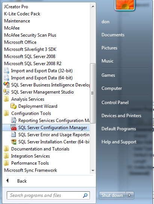Open the Pictures library
The height and width of the screenshot is (204, 154).
click(109, 48)
